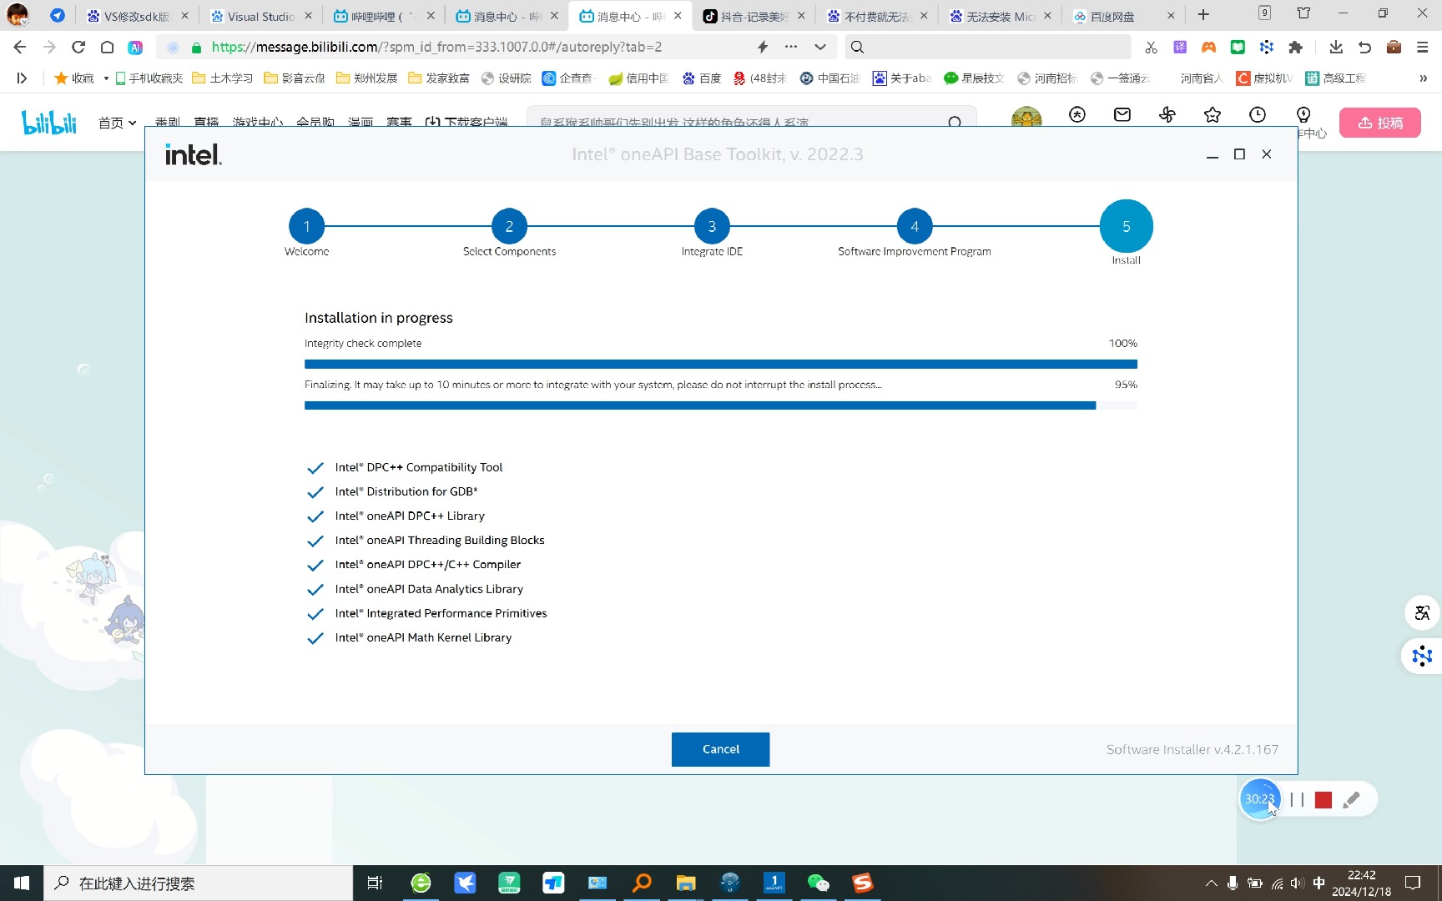The height and width of the screenshot is (901, 1442).
Task: Click the Intel logo in installer
Action: point(194,154)
